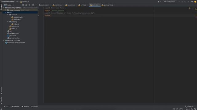197x110 pixels.
Task: Click the cursor position in status bar
Action: 174,109
